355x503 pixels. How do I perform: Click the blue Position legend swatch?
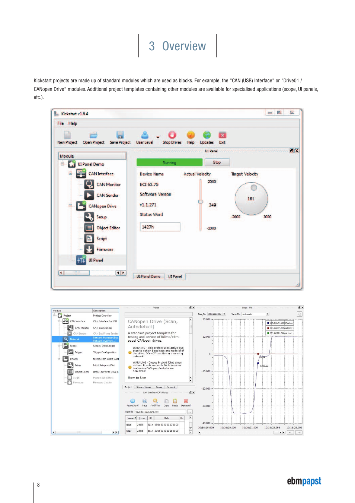[x=268, y=323]
